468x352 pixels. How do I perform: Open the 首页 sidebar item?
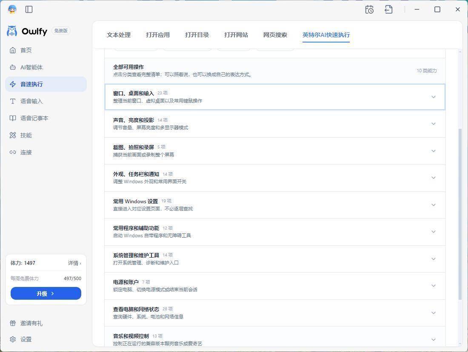[46, 50]
